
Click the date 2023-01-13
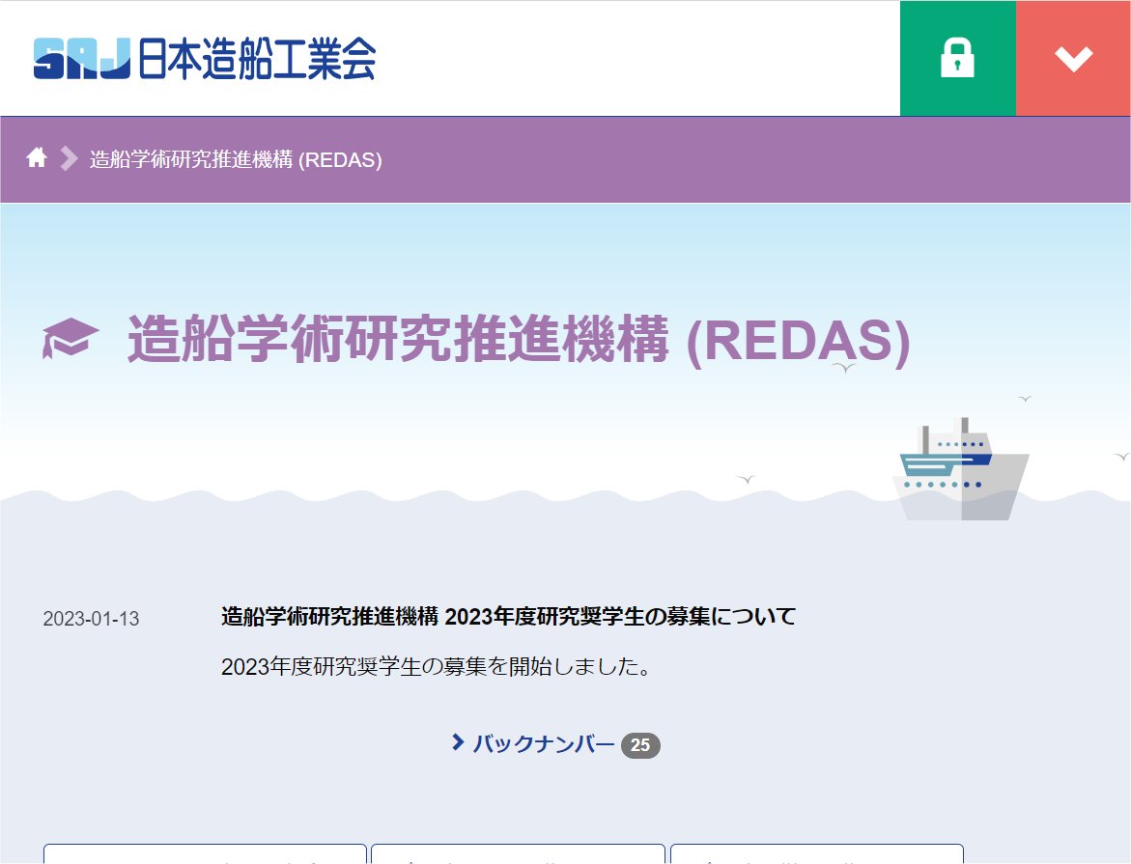click(x=91, y=619)
